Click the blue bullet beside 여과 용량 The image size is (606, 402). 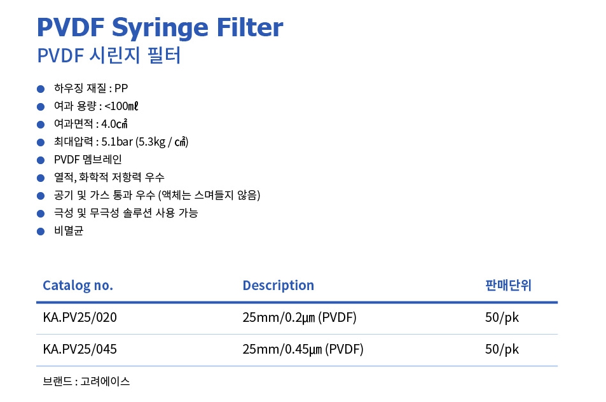click(41, 106)
